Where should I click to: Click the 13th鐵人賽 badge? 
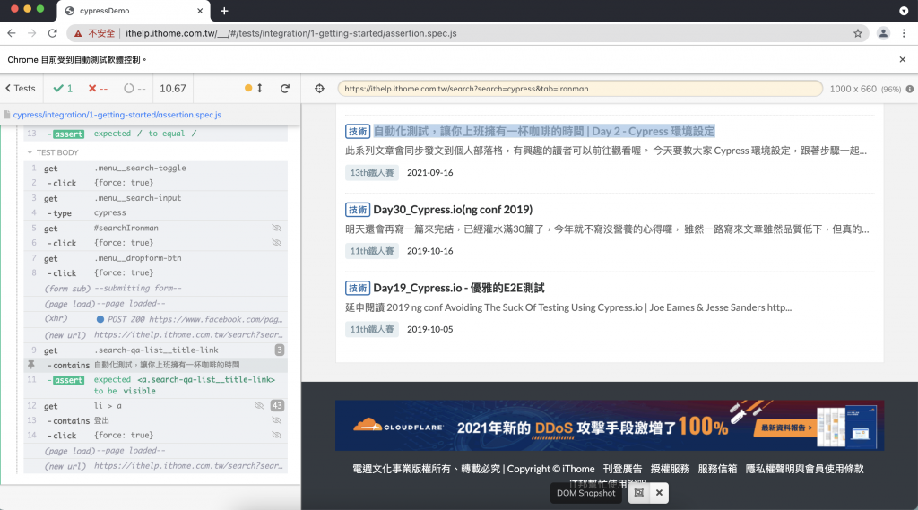372,173
